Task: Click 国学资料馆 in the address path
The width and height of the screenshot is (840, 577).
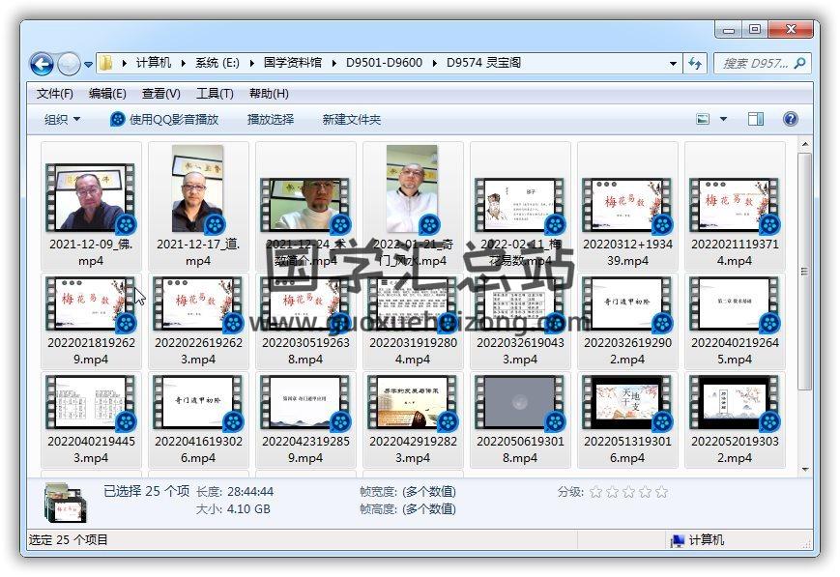Action: 295,63
